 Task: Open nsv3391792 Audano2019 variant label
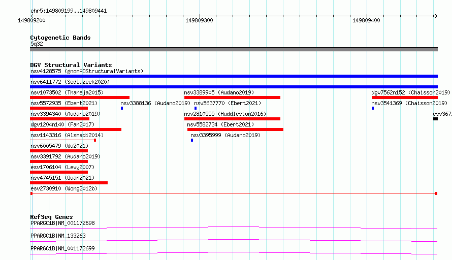[x=66, y=156]
